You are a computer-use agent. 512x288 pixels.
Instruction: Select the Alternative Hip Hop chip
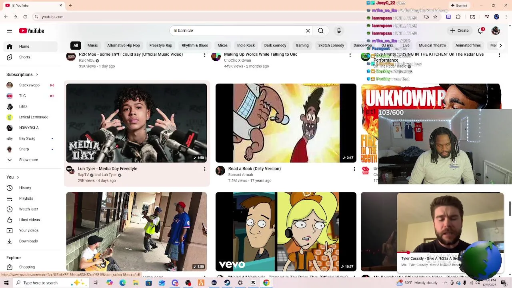tap(124, 45)
